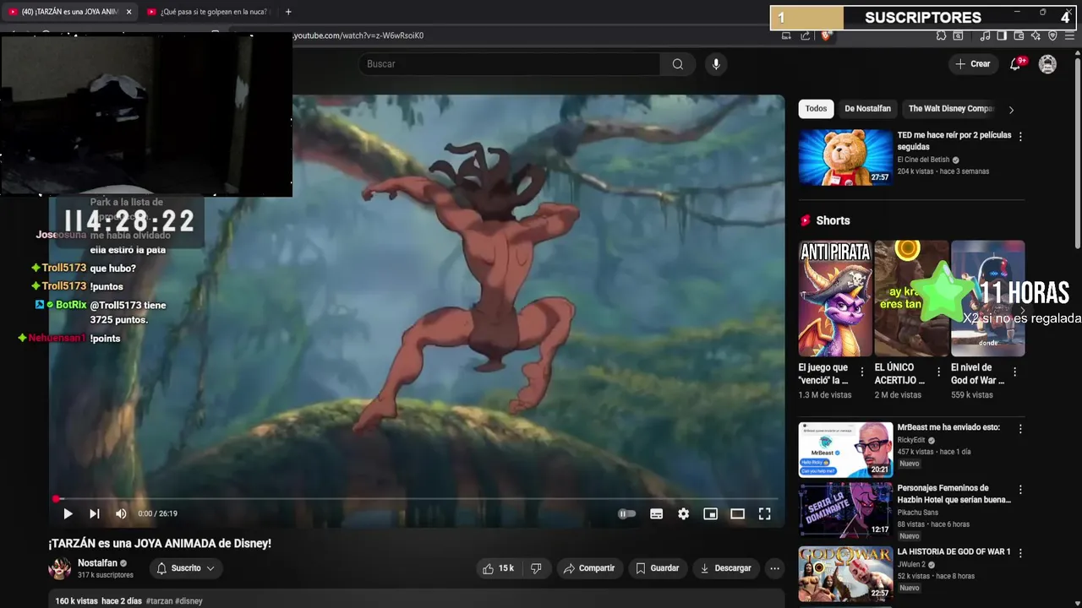The width and height of the screenshot is (1082, 608).
Task: Turn on subtitles in the player
Action: 656,513
